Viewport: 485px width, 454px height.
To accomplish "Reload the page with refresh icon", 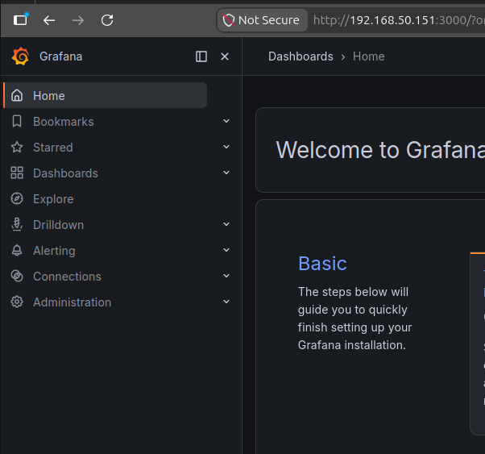I will tap(107, 20).
